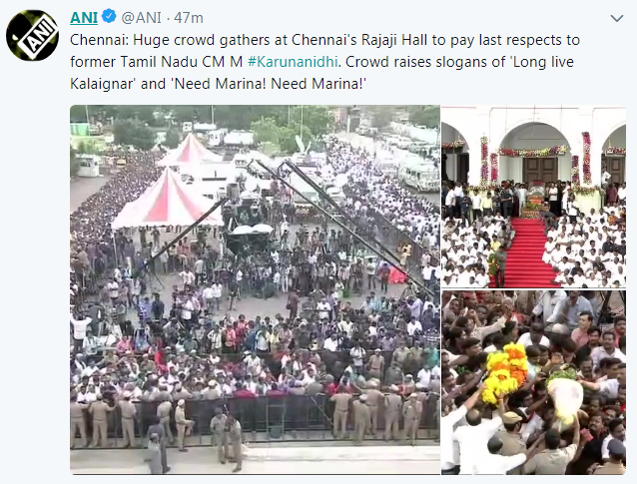Open the 47m timestamp permalink
Screen dimensions: 637x484
[189, 18]
